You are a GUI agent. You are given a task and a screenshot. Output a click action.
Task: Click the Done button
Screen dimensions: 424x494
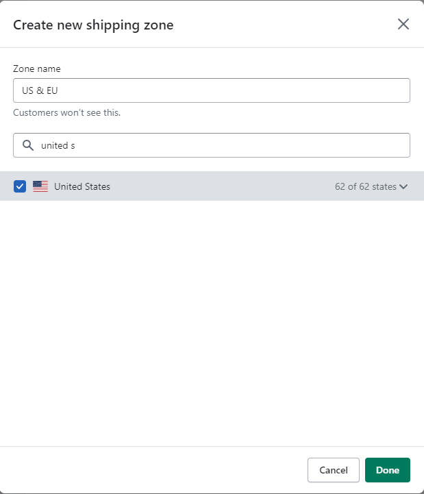click(x=388, y=470)
